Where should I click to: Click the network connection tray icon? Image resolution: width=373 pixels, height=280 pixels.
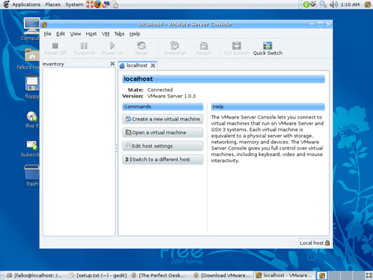coord(314,4)
